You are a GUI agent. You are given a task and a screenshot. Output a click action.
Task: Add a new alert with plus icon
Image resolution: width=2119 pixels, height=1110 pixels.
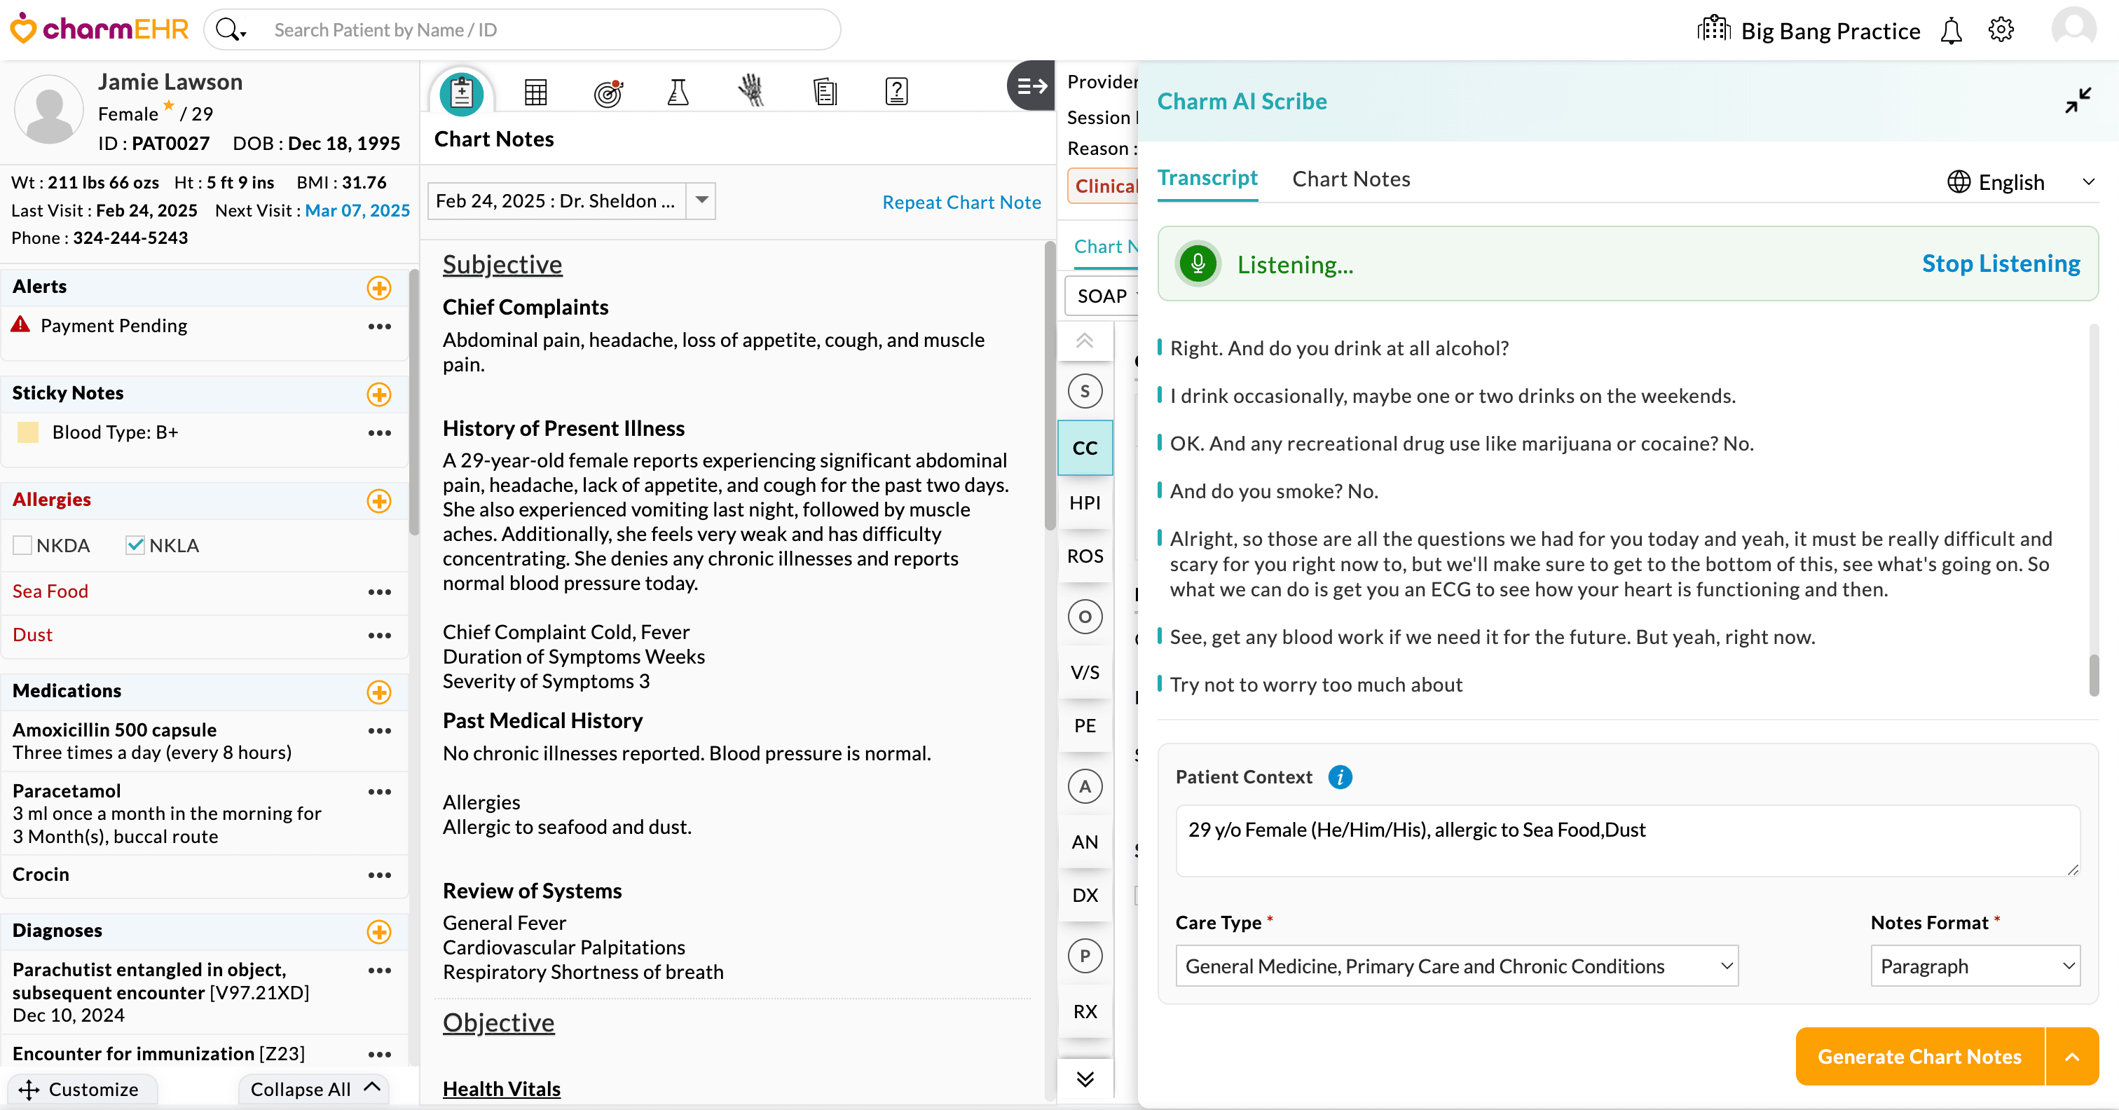coord(378,287)
